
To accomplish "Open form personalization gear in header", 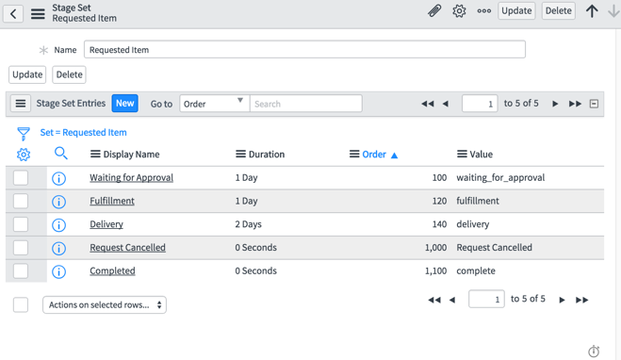I will click(x=459, y=10).
